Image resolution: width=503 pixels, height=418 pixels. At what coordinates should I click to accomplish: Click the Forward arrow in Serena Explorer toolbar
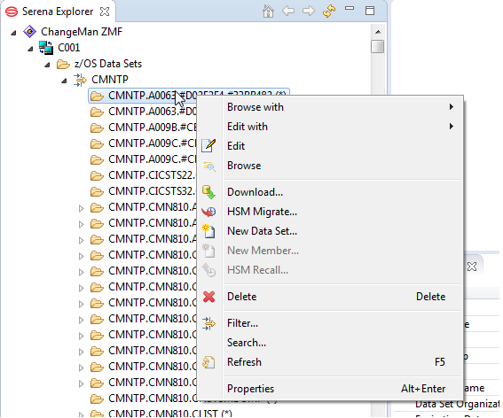tap(309, 12)
